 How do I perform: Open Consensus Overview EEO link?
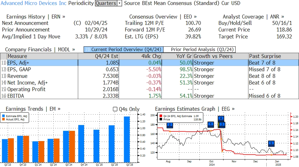click(x=163, y=17)
